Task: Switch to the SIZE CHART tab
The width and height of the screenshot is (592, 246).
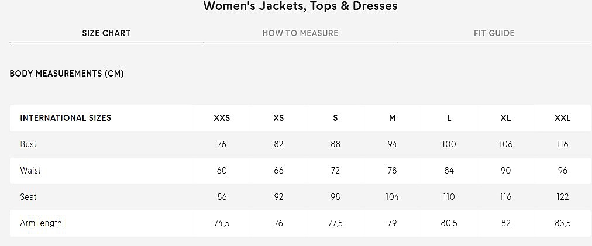Action: tap(106, 33)
